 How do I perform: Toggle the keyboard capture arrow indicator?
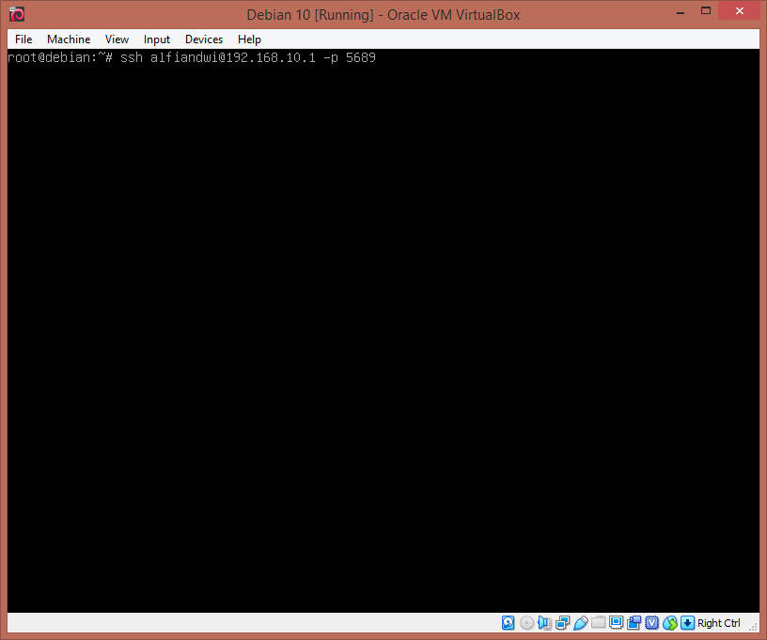pyautogui.click(x=687, y=623)
